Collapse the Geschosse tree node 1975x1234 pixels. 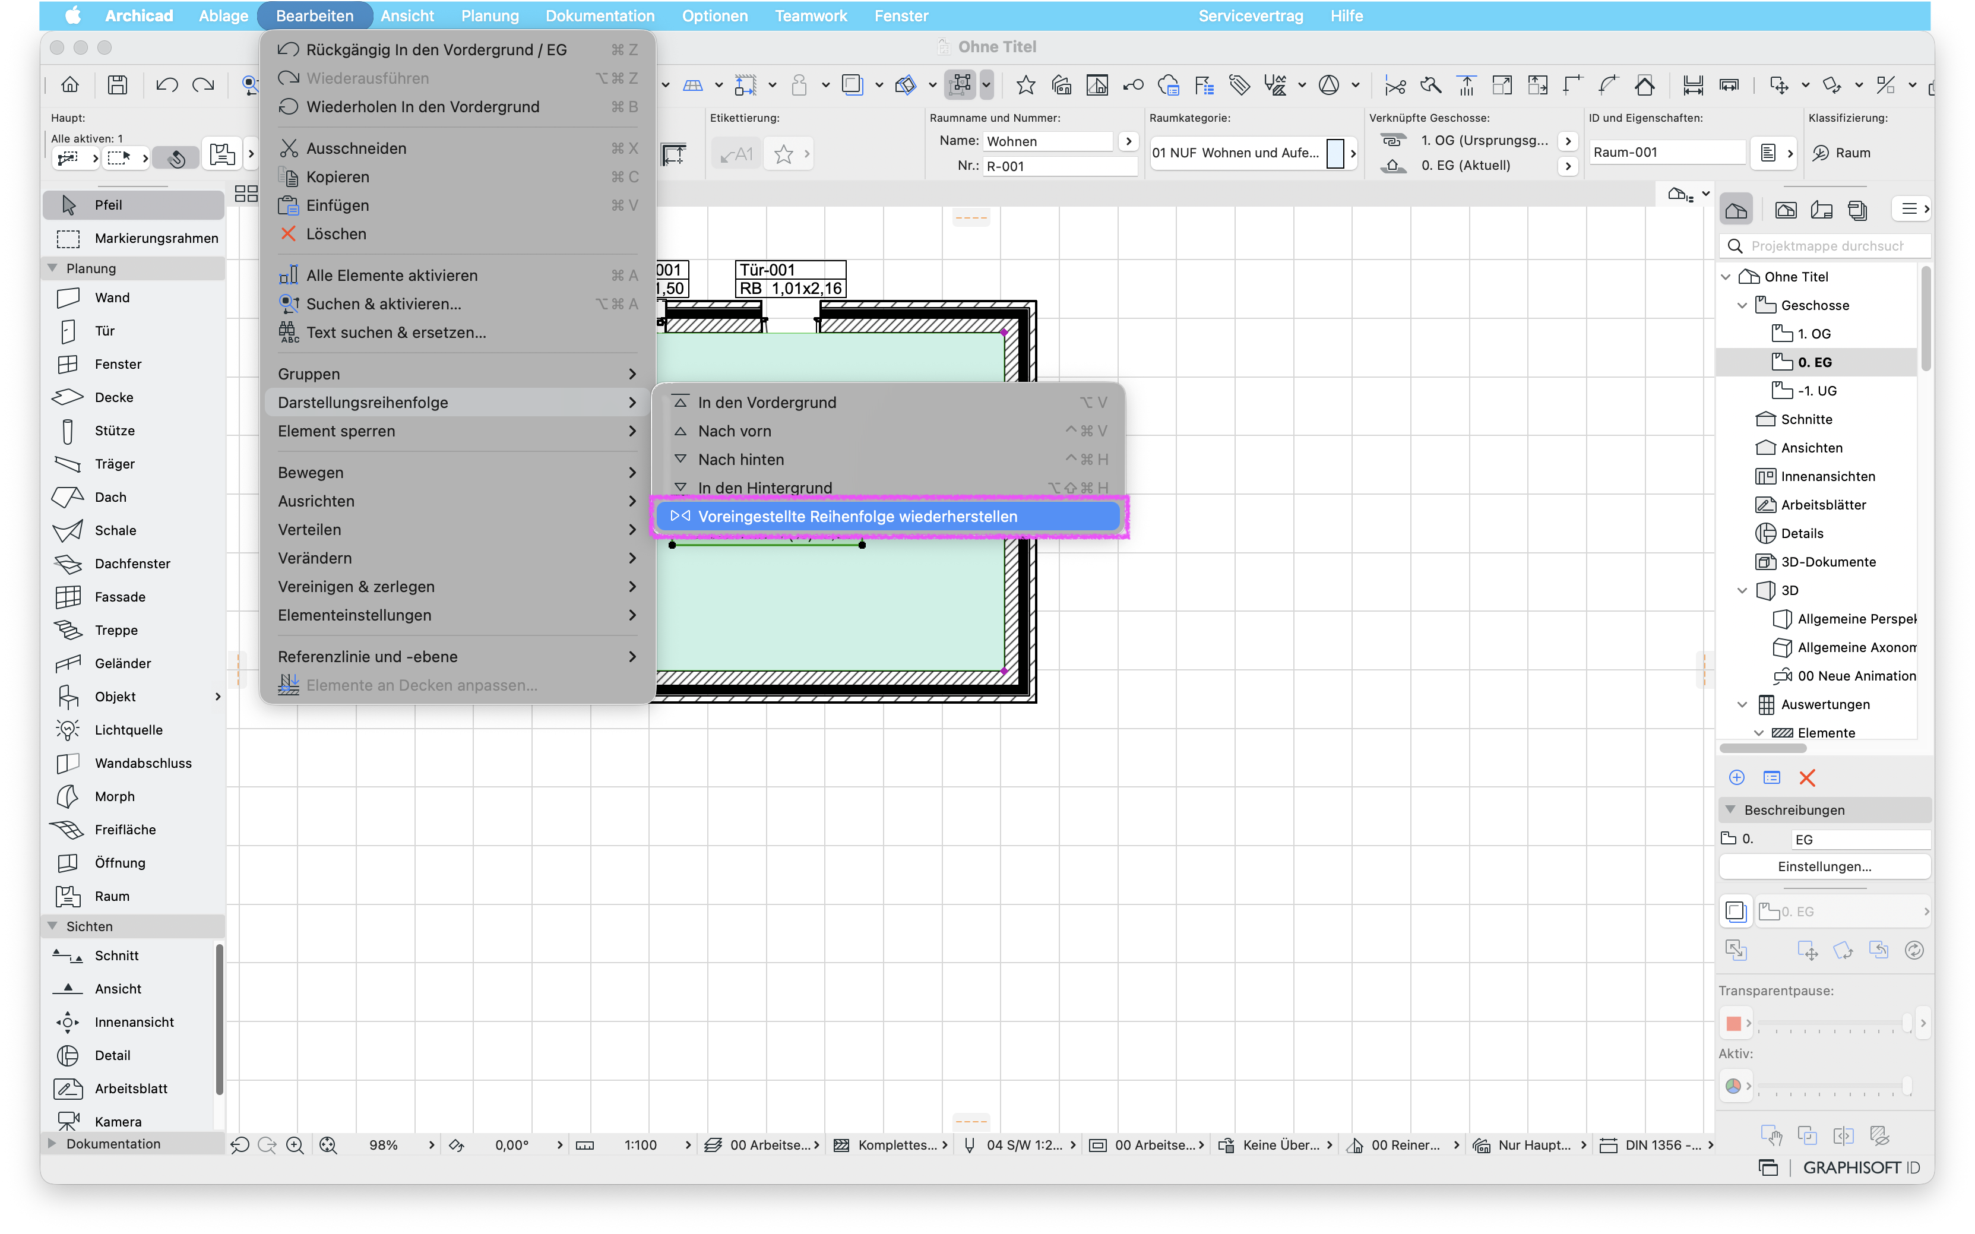tap(1742, 305)
